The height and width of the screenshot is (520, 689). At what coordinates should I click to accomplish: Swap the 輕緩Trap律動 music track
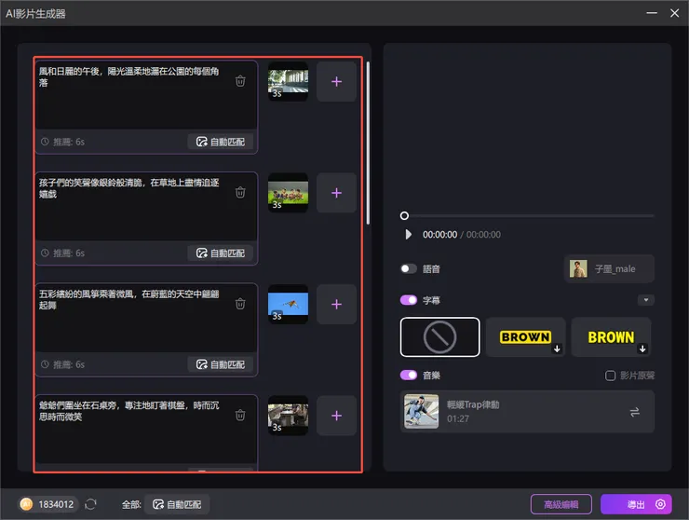(634, 412)
